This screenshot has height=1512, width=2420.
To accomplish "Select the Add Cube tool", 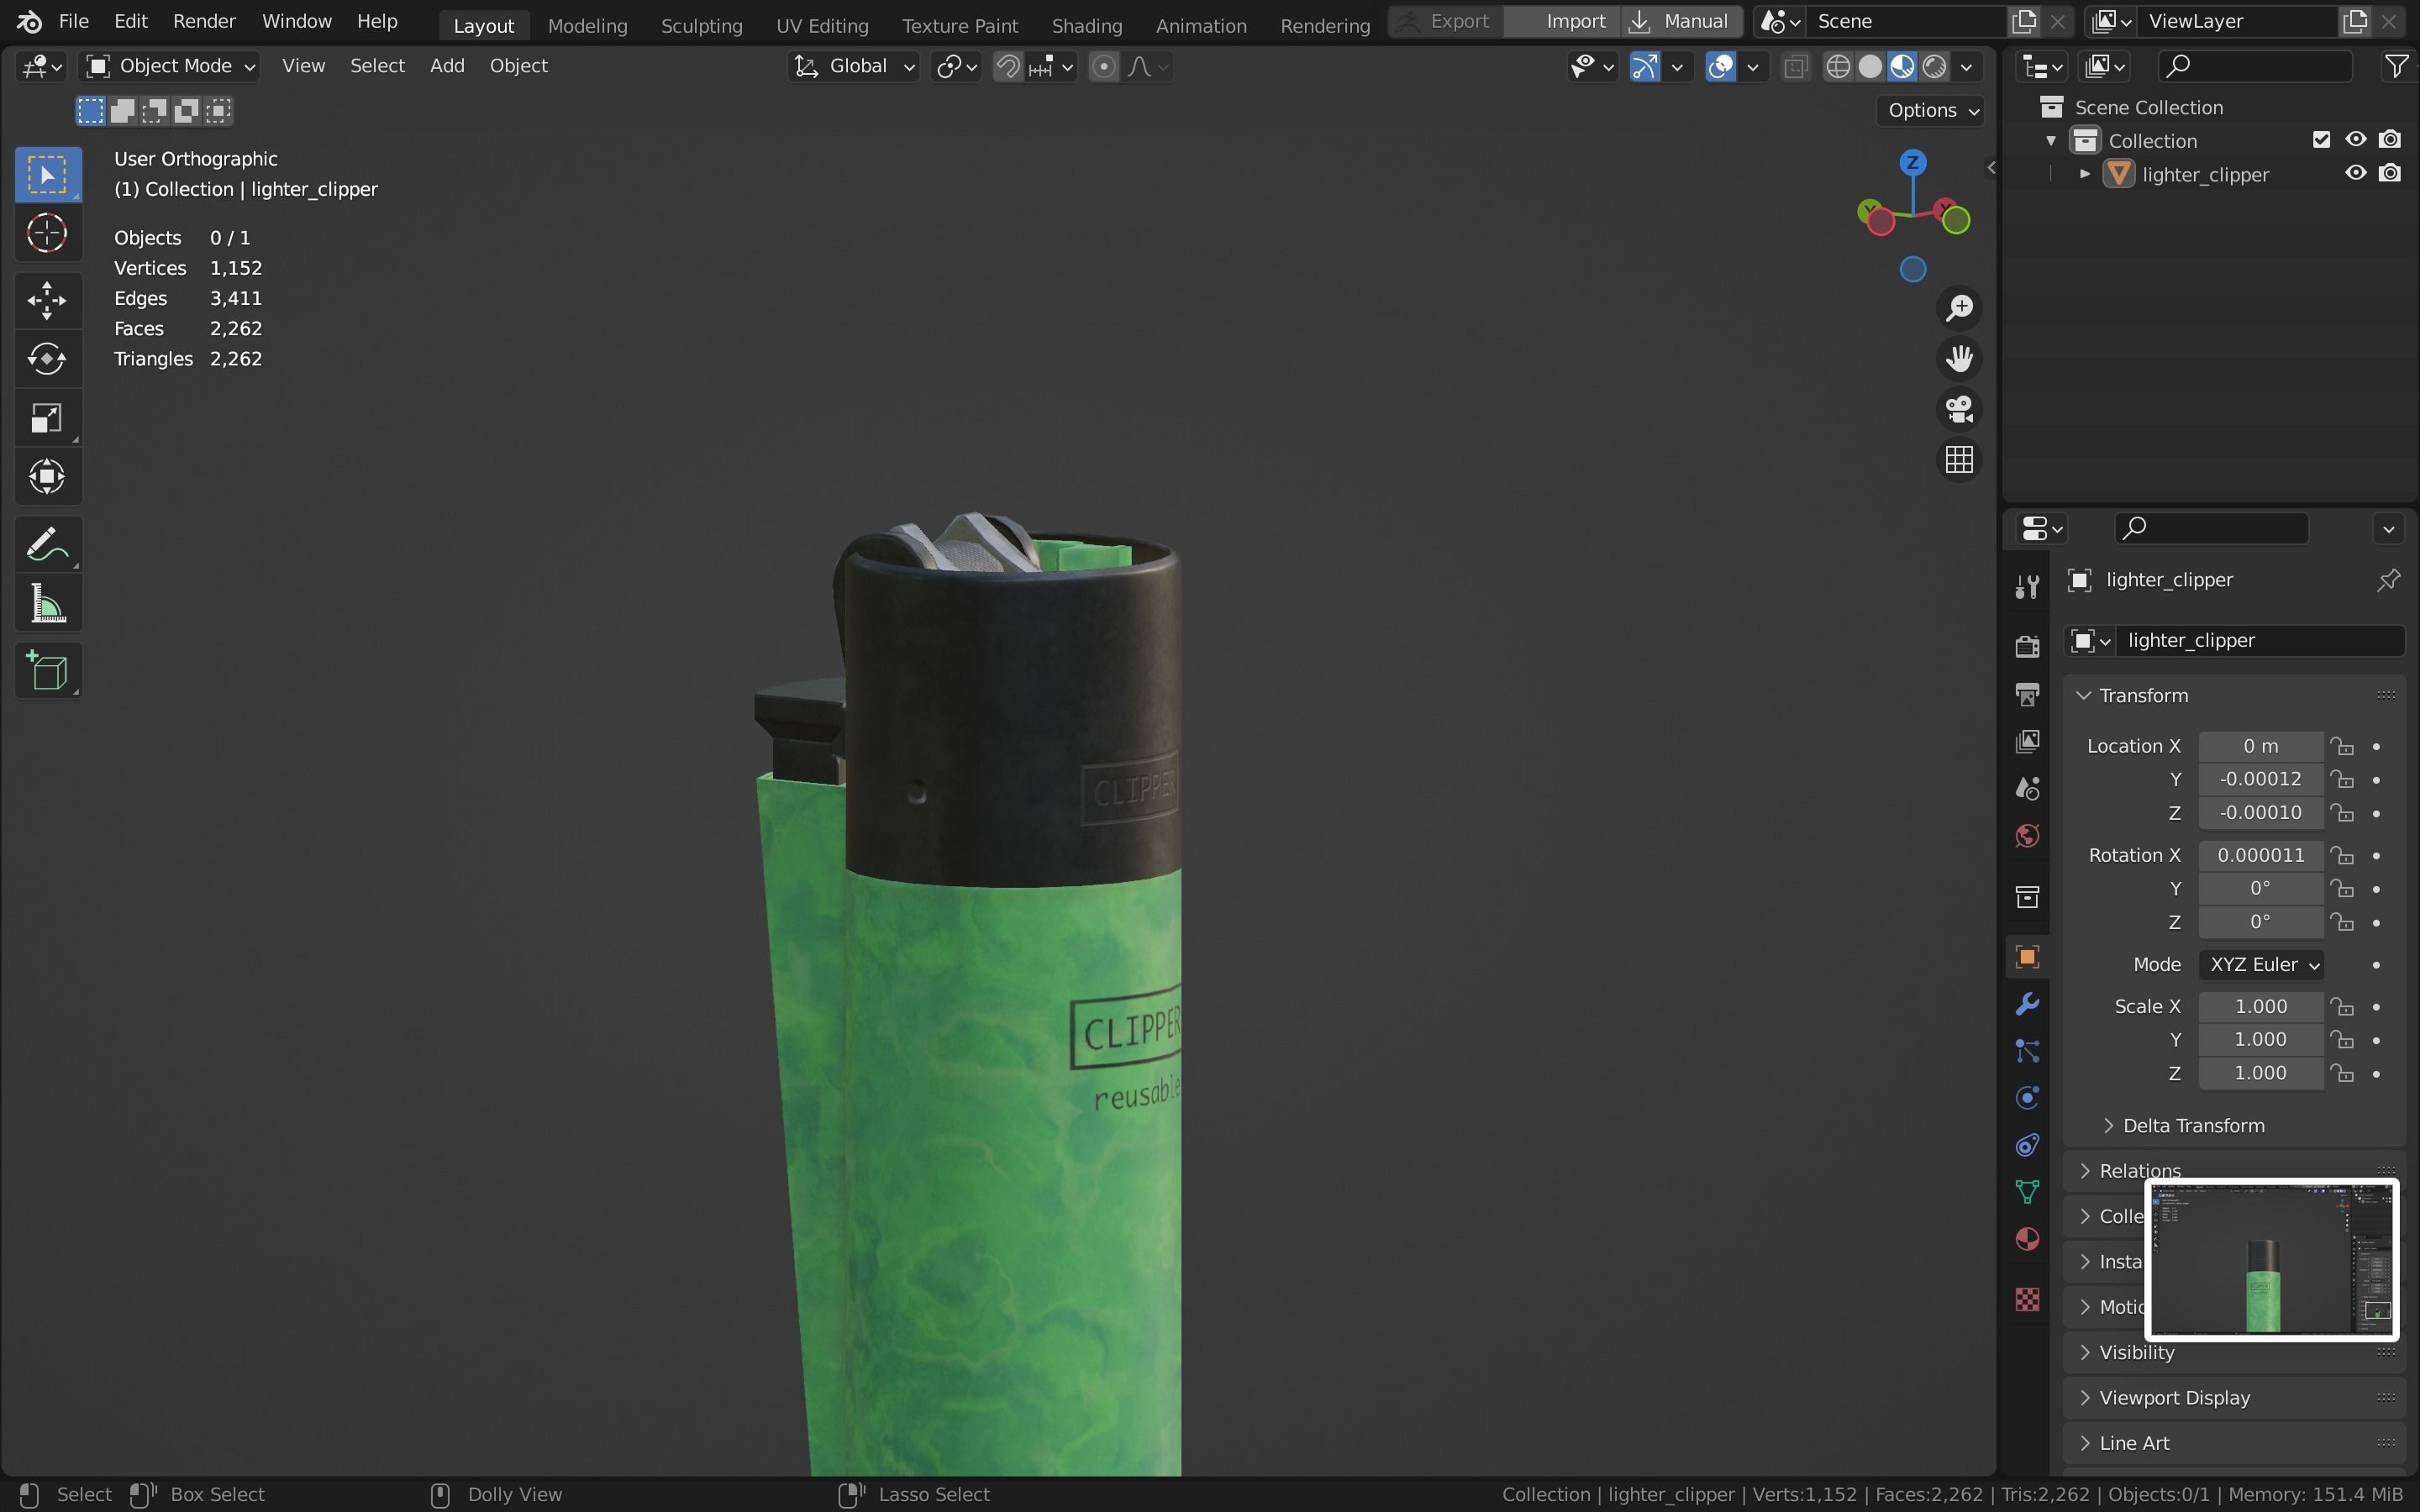I will (47, 671).
